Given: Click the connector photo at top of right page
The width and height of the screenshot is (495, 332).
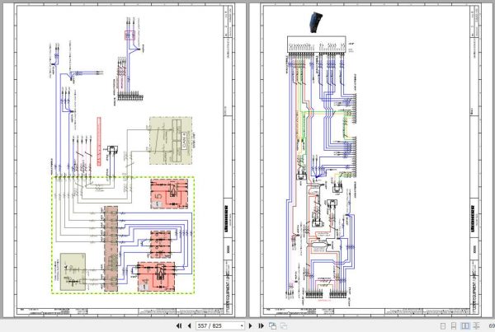Looking at the screenshot, I should [316, 22].
